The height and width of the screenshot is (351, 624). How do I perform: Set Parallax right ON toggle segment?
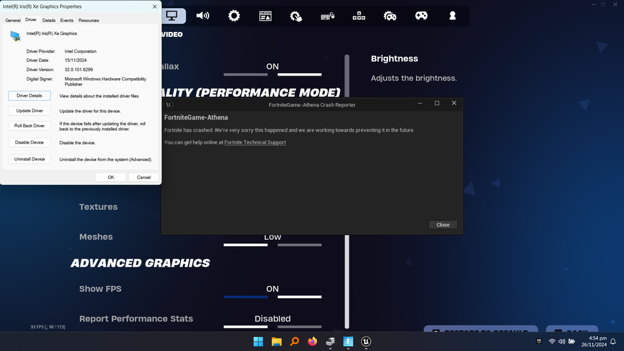click(300, 74)
